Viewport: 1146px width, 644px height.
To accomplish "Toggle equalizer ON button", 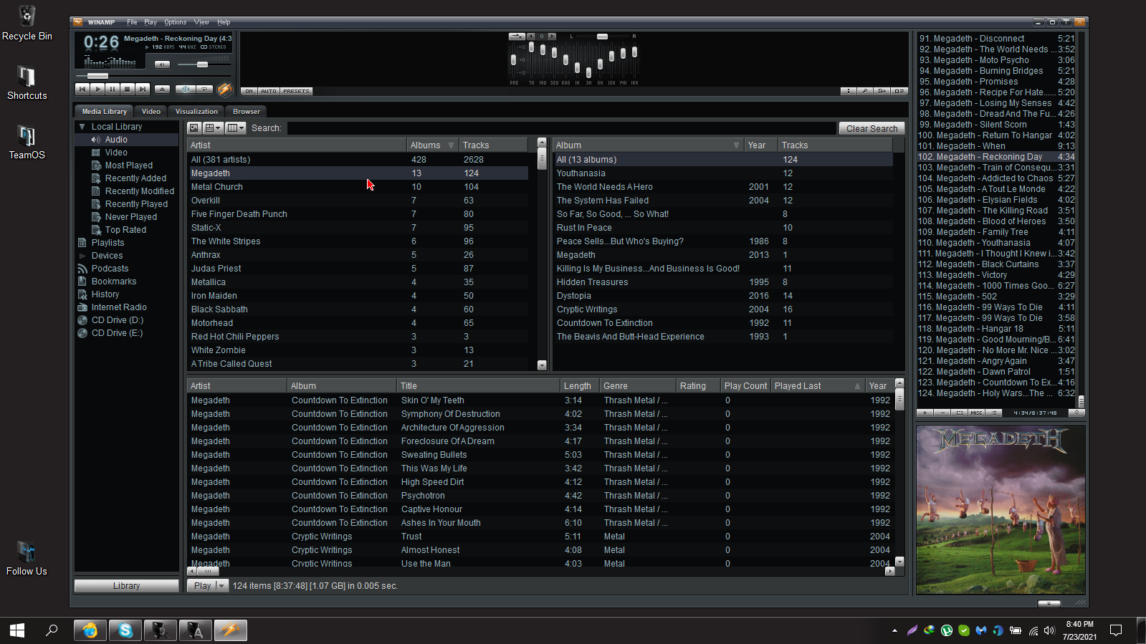I will pyautogui.click(x=249, y=91).
